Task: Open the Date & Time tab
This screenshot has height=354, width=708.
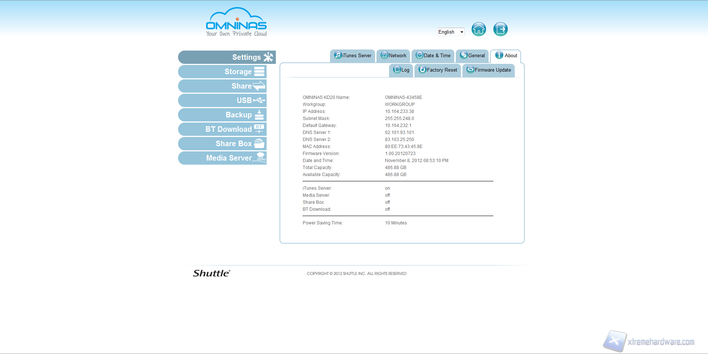Action: click(x=433, y=56)
